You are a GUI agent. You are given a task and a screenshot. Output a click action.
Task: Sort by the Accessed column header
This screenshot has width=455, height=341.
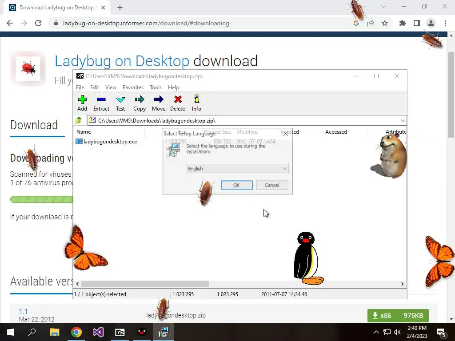tap(336, 131)
